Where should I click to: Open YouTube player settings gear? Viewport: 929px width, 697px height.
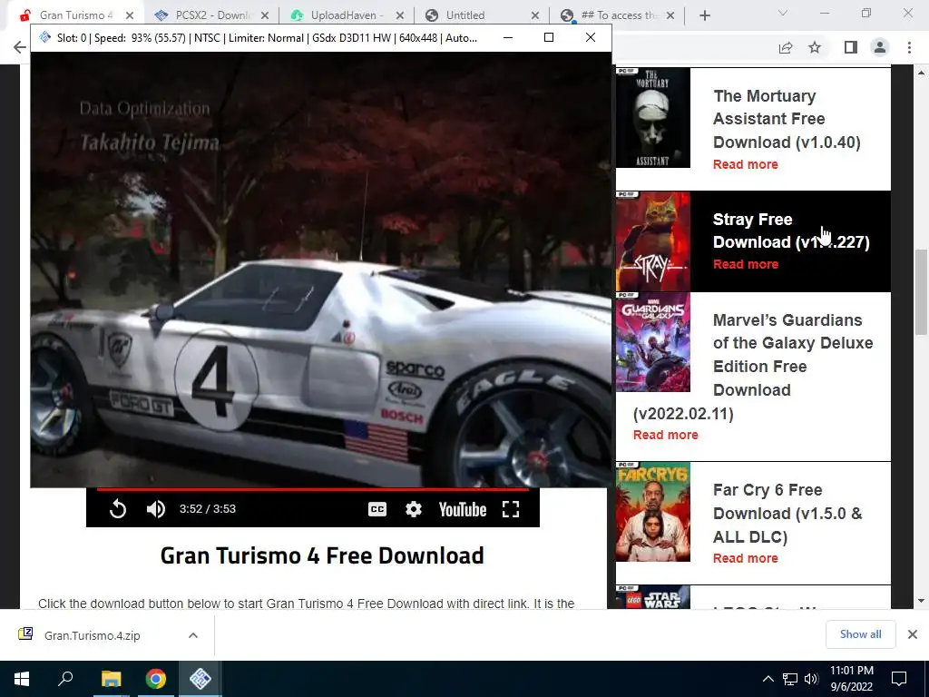[x=414, y=509]
